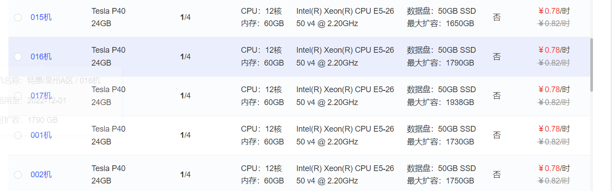Click the 016机 link

tap(41, 57)
